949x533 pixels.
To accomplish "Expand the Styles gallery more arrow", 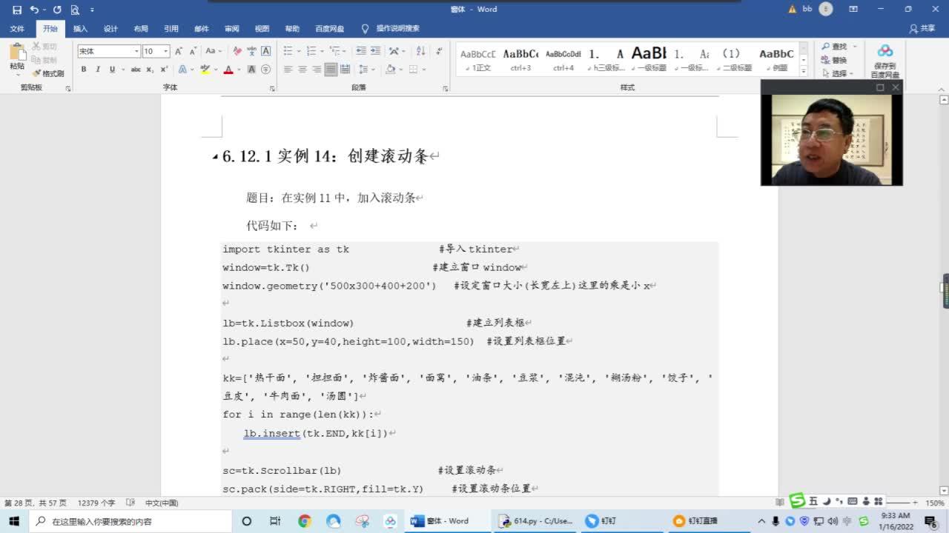I will tap(804, 72).
